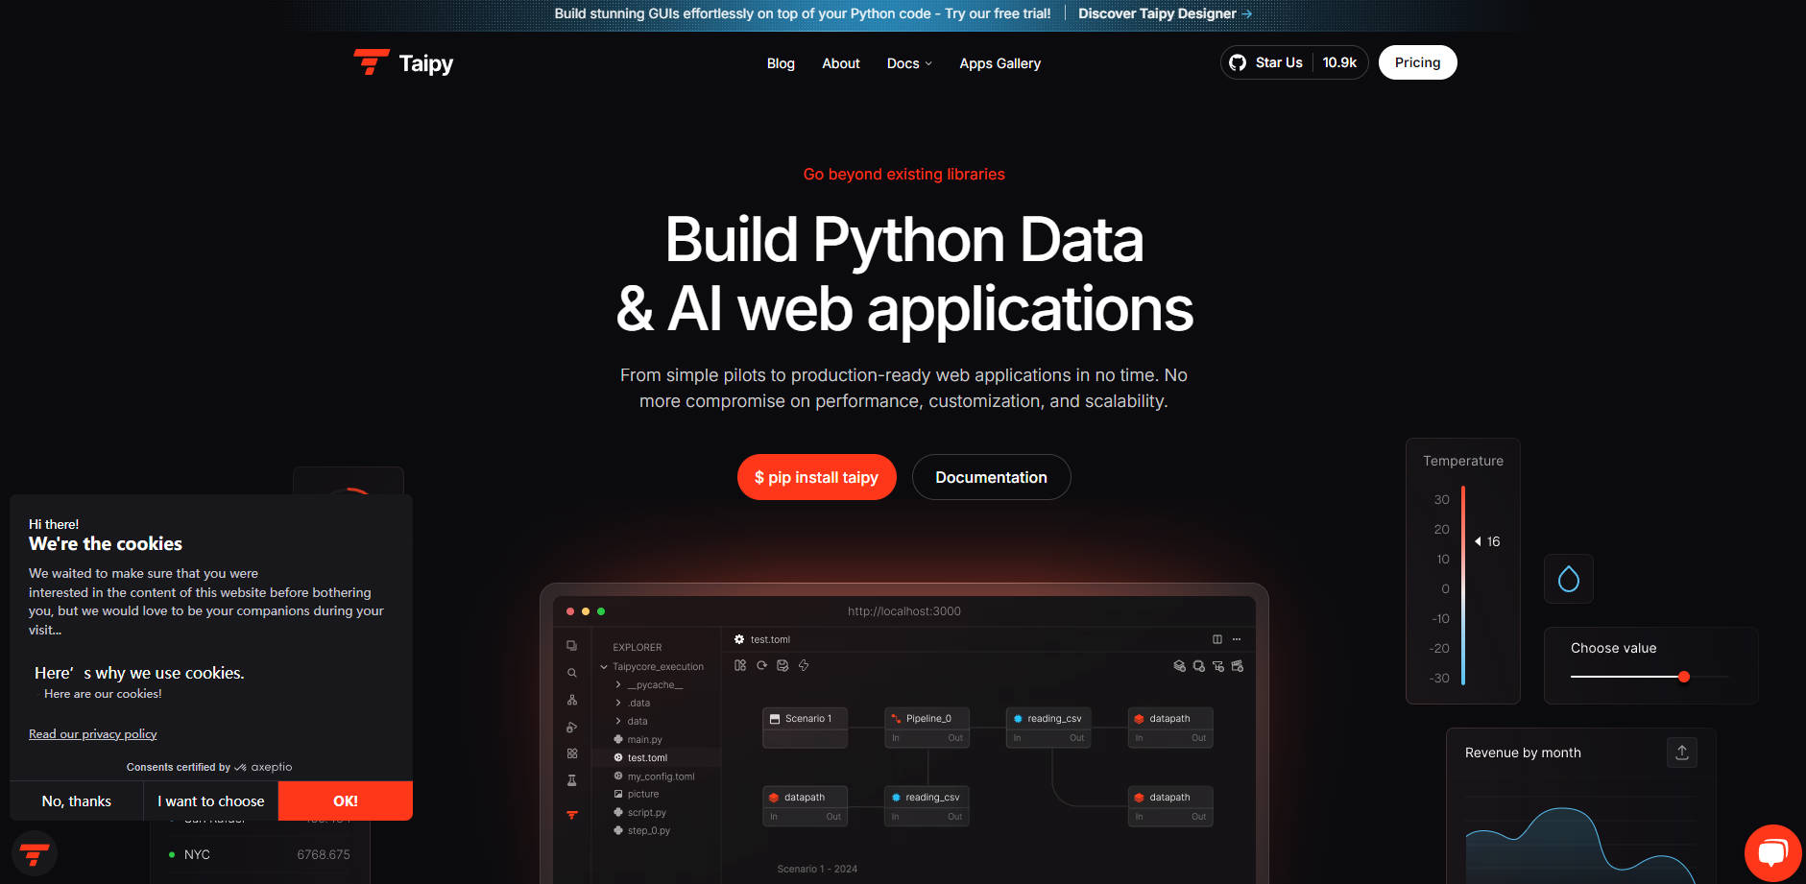Viewport: 1806px width, 884px height.
Task: Accept cookies with the OK! button
Action: click(x=345, y=800)
